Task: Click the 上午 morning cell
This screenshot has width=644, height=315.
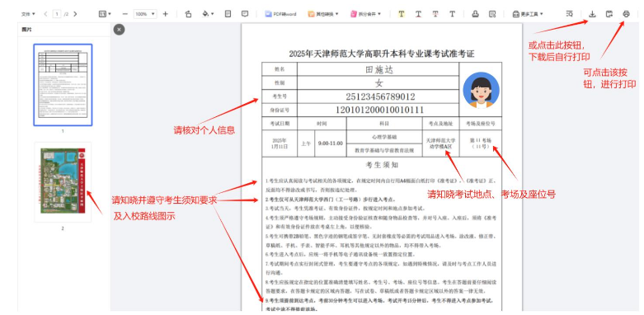Action: (x=306, y=144)
